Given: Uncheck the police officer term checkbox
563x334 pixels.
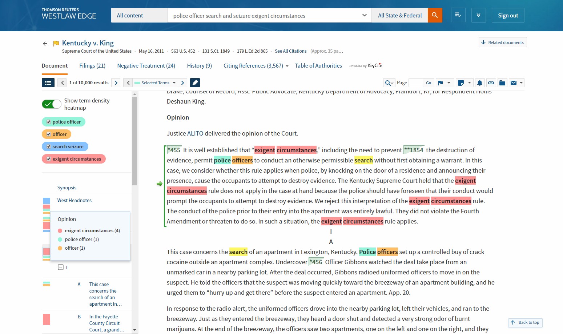Looking at the screenshot, I should coord(49,122).
